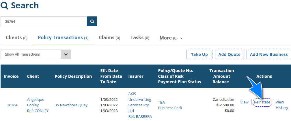
Task: Go to the Tasks tab
Action: [x=140, y=38]
